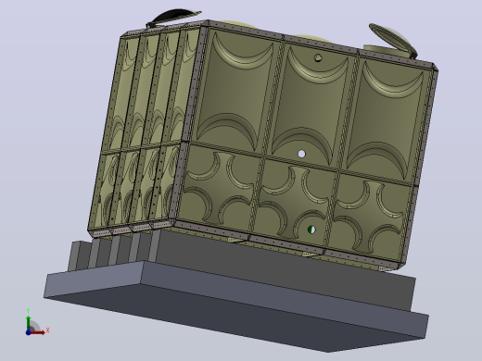Screen dimensions: 482x361
Task: Select the open hatch lid at top left
Action: pyautogui.click(x=173, y=17)
